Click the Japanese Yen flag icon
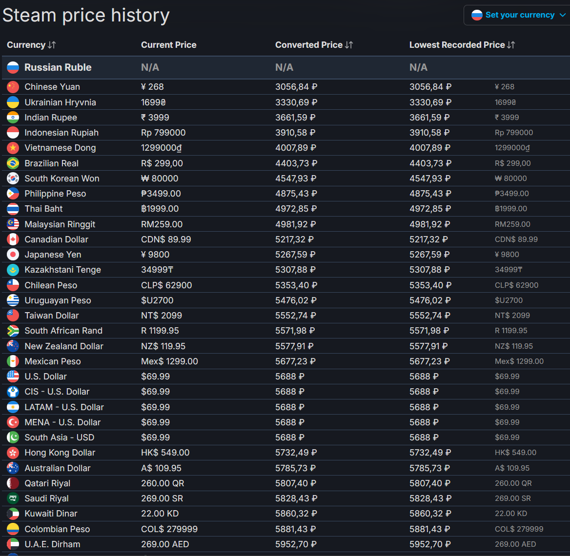 click(x=13, y=255)
